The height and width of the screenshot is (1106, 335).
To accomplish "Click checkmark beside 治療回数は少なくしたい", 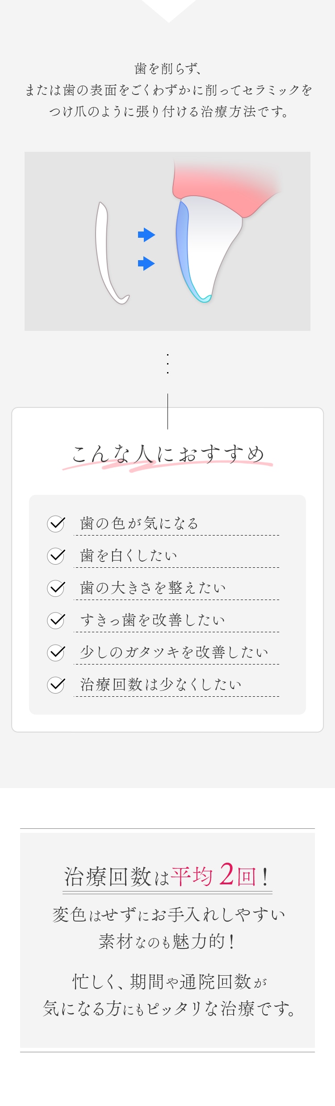I will (56, 685).
